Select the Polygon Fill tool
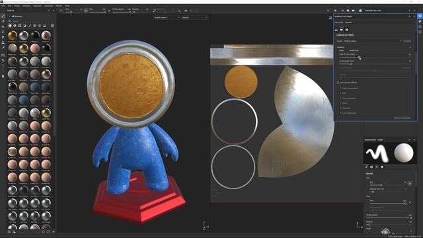Image resolution: width=423 pixels, height=238 pixels. [3, 32]
